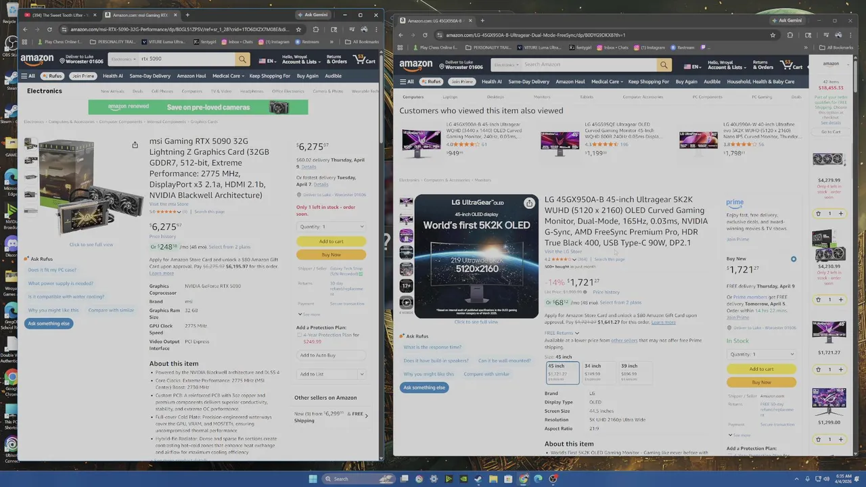Expand the Medical Care menu in the left window
866x487 pixels.
tap(227, 76)
